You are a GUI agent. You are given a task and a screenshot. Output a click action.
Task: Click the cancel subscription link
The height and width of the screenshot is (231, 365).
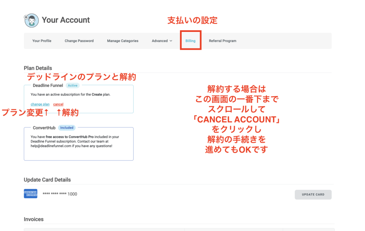point(58,104)
